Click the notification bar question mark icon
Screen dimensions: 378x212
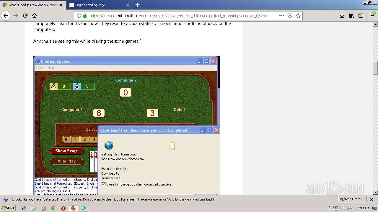pyautogui.click(x=6, y=199)
